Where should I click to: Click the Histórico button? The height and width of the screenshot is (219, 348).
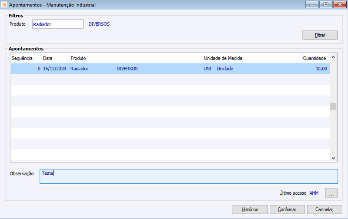pyautogui.click(x=250, y=209)
